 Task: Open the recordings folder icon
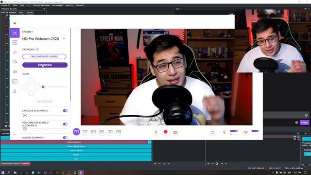tap(213, 132)
